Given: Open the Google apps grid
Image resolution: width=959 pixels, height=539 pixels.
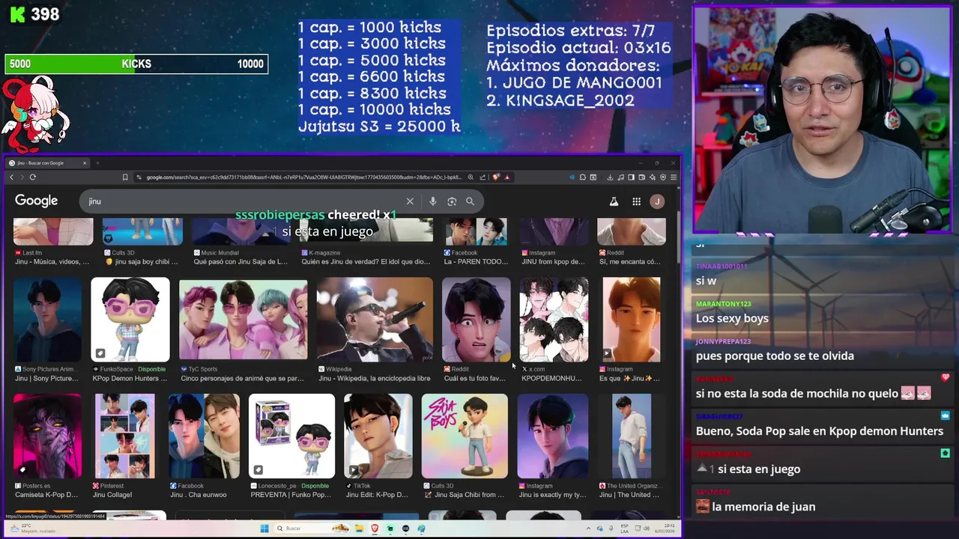Looking at the screenshot, I should click(636, 201).
